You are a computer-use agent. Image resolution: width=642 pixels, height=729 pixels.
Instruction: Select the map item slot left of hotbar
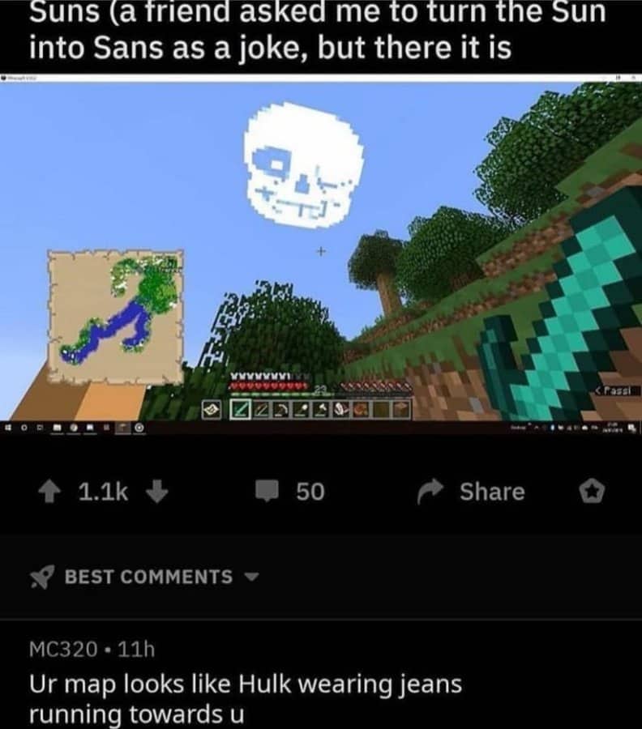[x=212, y=410]
